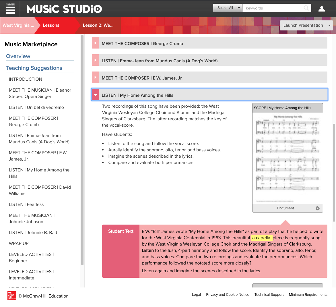This screenshot has width=336, height=307.
Task: Select INTRODUCTION in the sidebar
Action: [26, 79]
